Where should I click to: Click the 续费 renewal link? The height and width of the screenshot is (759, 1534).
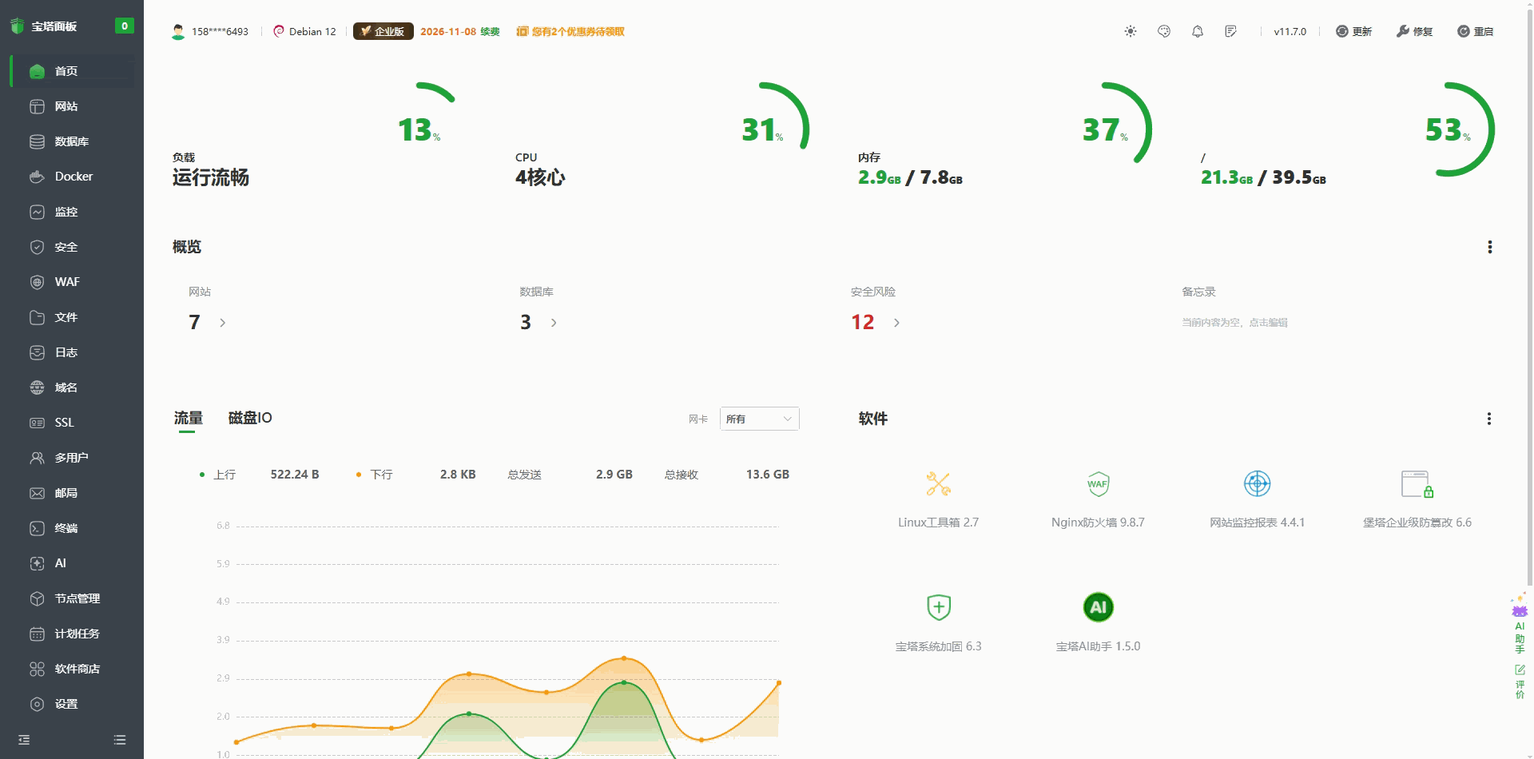(x=489, y=31)
